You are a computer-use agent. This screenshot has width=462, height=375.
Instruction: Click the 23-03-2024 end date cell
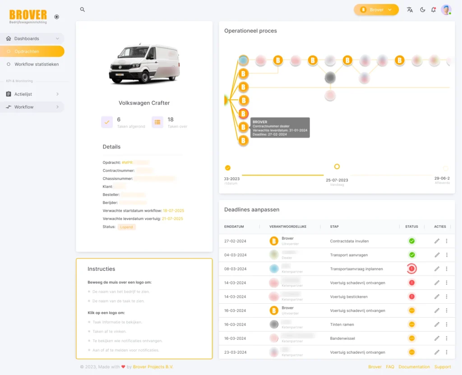235,352
